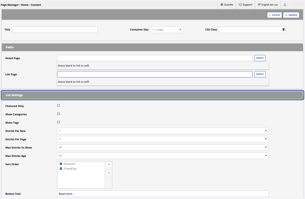
Task: Focus the CSS Class input field
Action: [252, 30]
